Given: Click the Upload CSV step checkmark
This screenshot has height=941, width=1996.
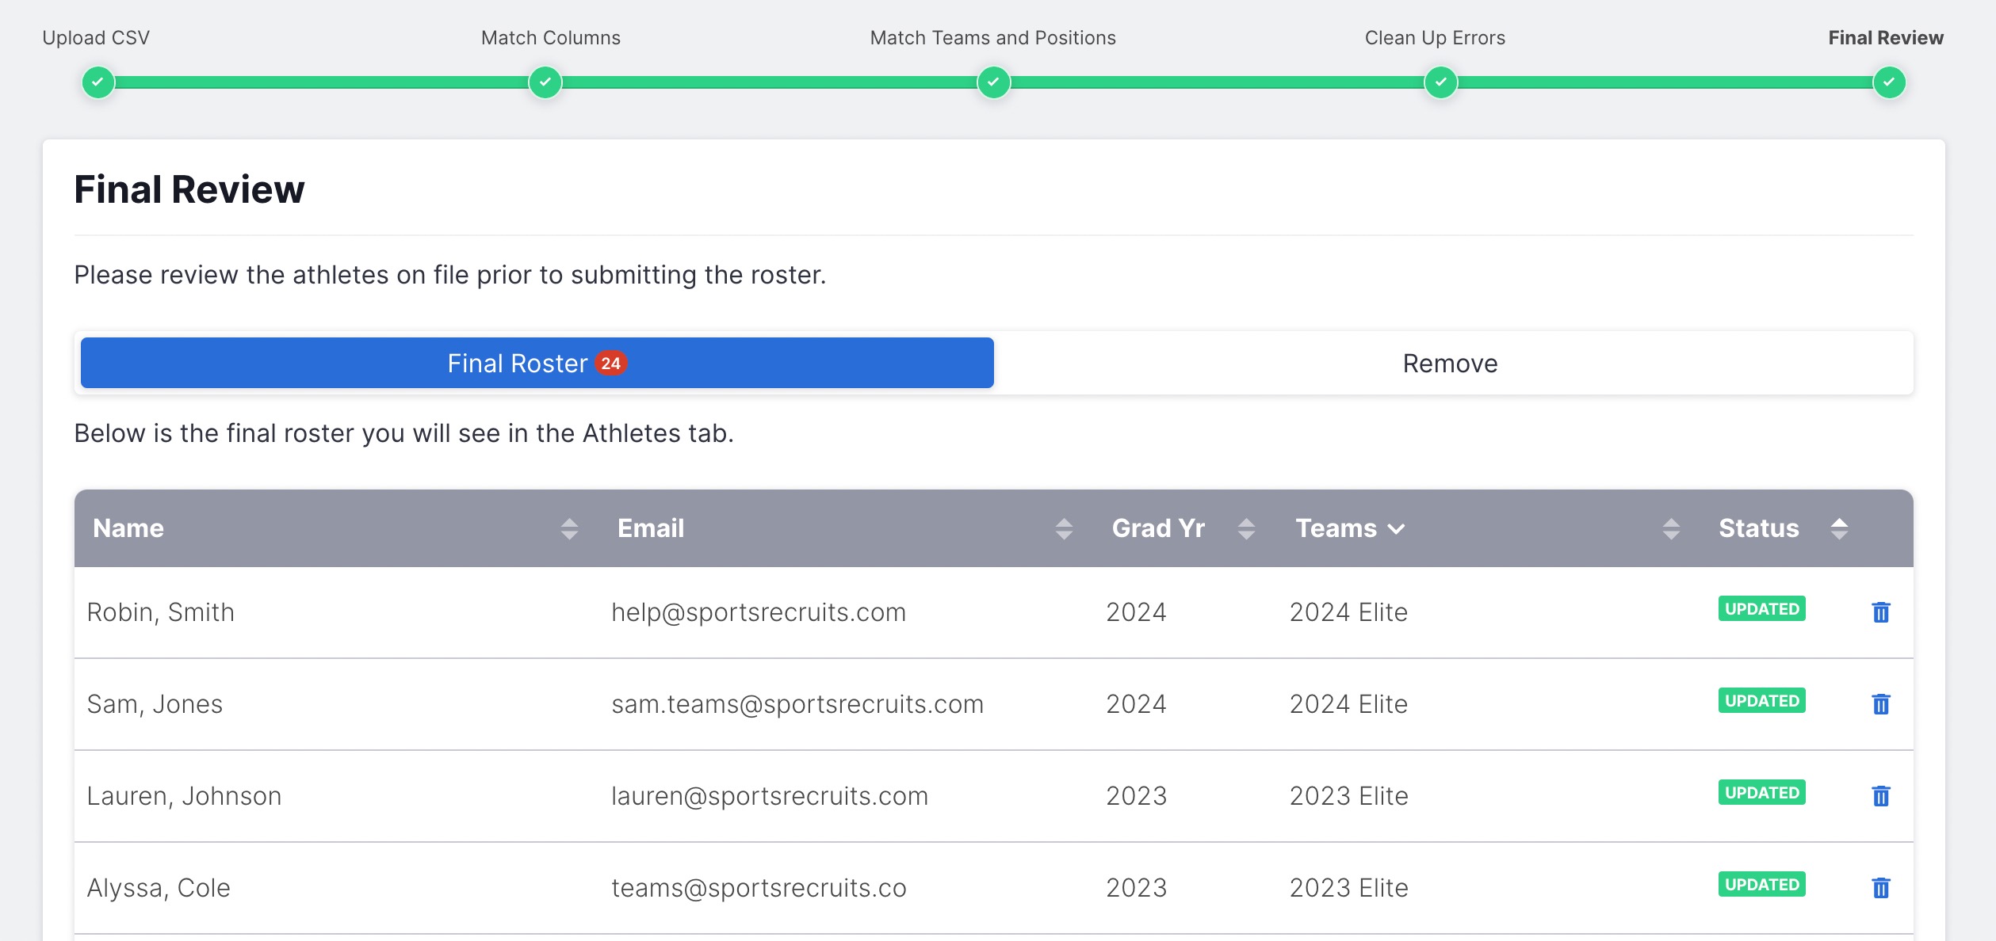Looking at the screenshot, I should tap(98, 82).
